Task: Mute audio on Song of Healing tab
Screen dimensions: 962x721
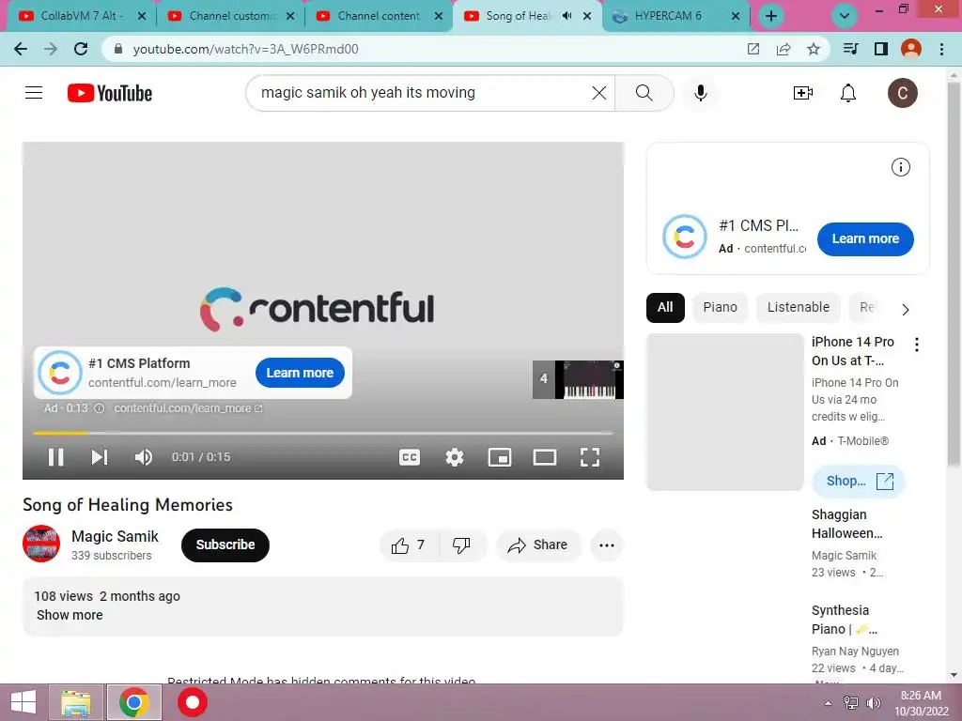Action: [566, 16]
